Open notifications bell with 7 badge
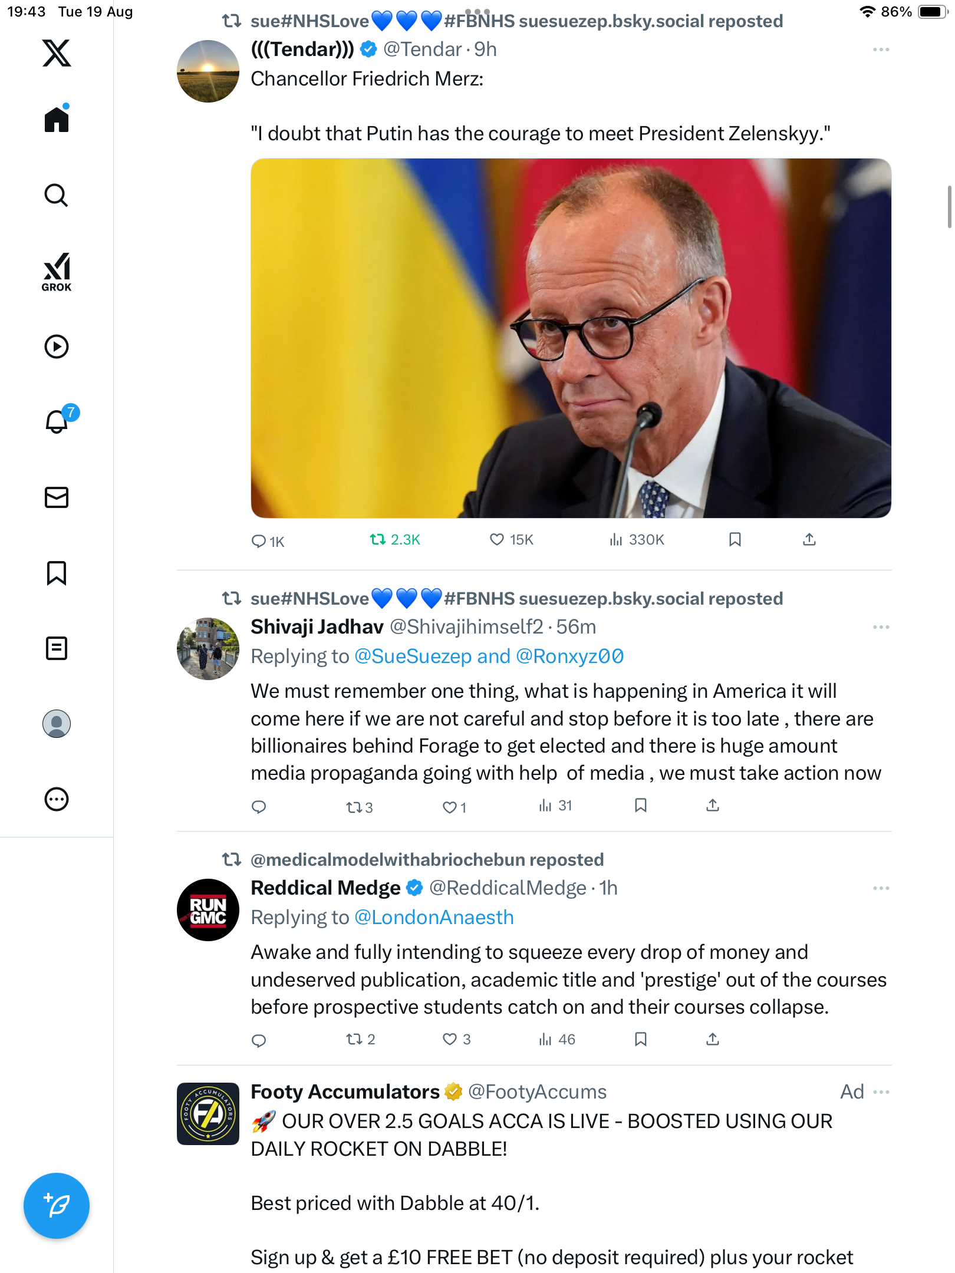Screen dimensions: 955x1273 point(58,421)
